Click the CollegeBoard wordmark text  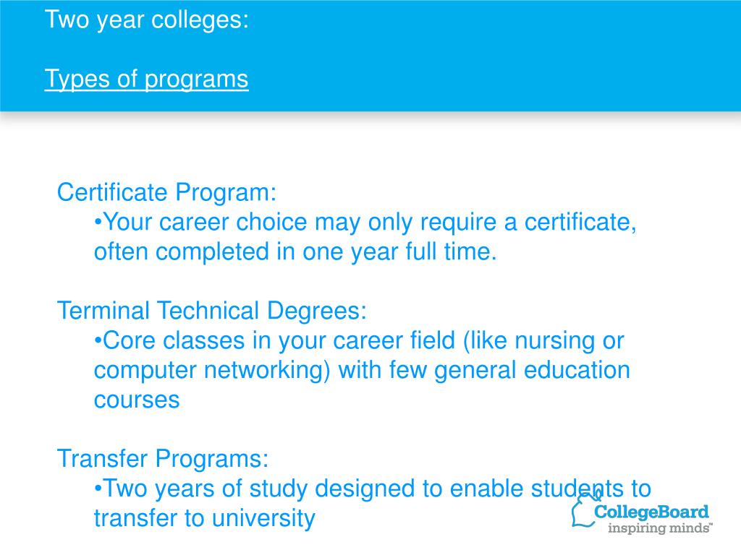pos(651,512)
